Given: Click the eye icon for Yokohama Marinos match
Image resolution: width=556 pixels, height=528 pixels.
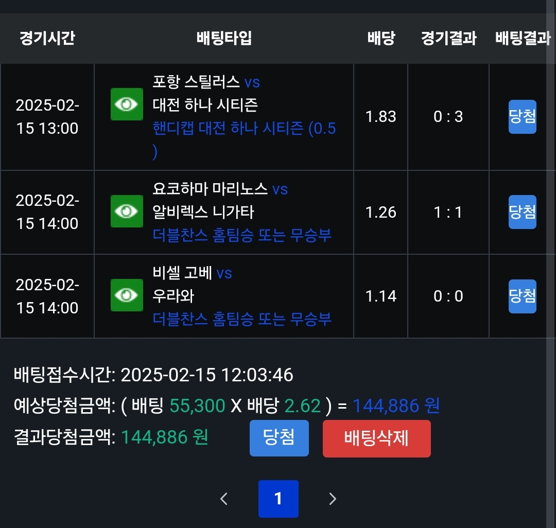Looking at the screenshot, I should [127, 211].
